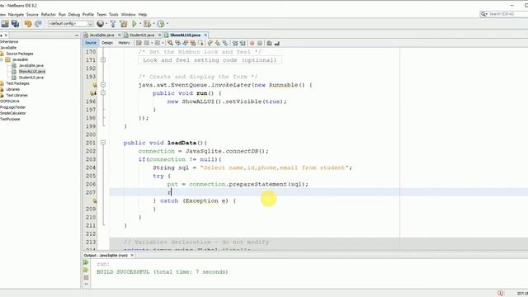Open the Profile Project dropdown arrow

click(167, 24)
